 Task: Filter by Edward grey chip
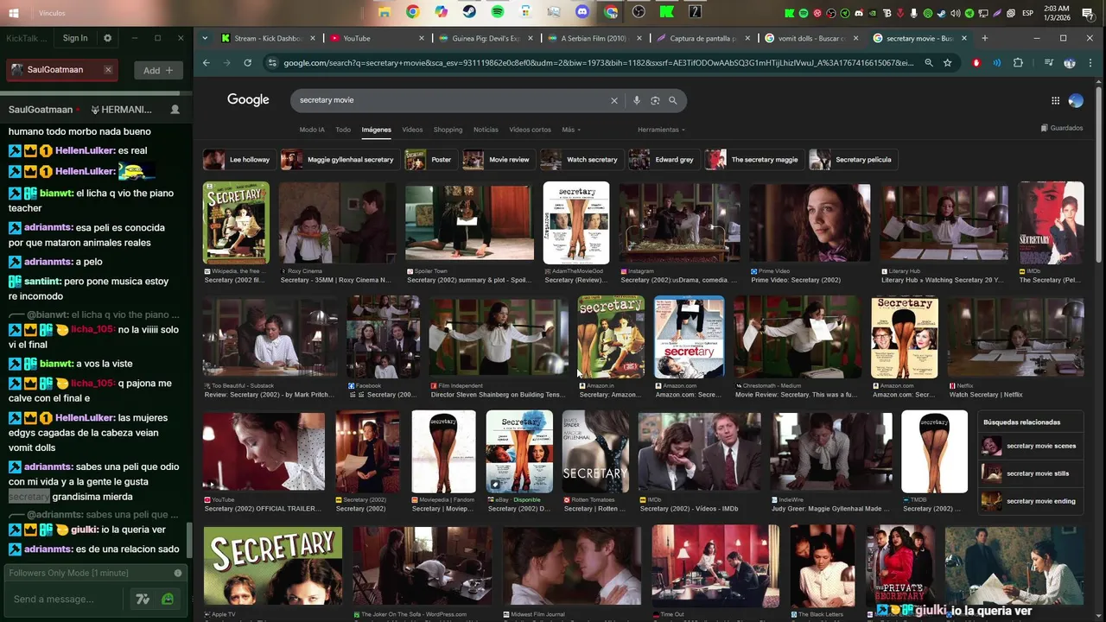point(664,159)
